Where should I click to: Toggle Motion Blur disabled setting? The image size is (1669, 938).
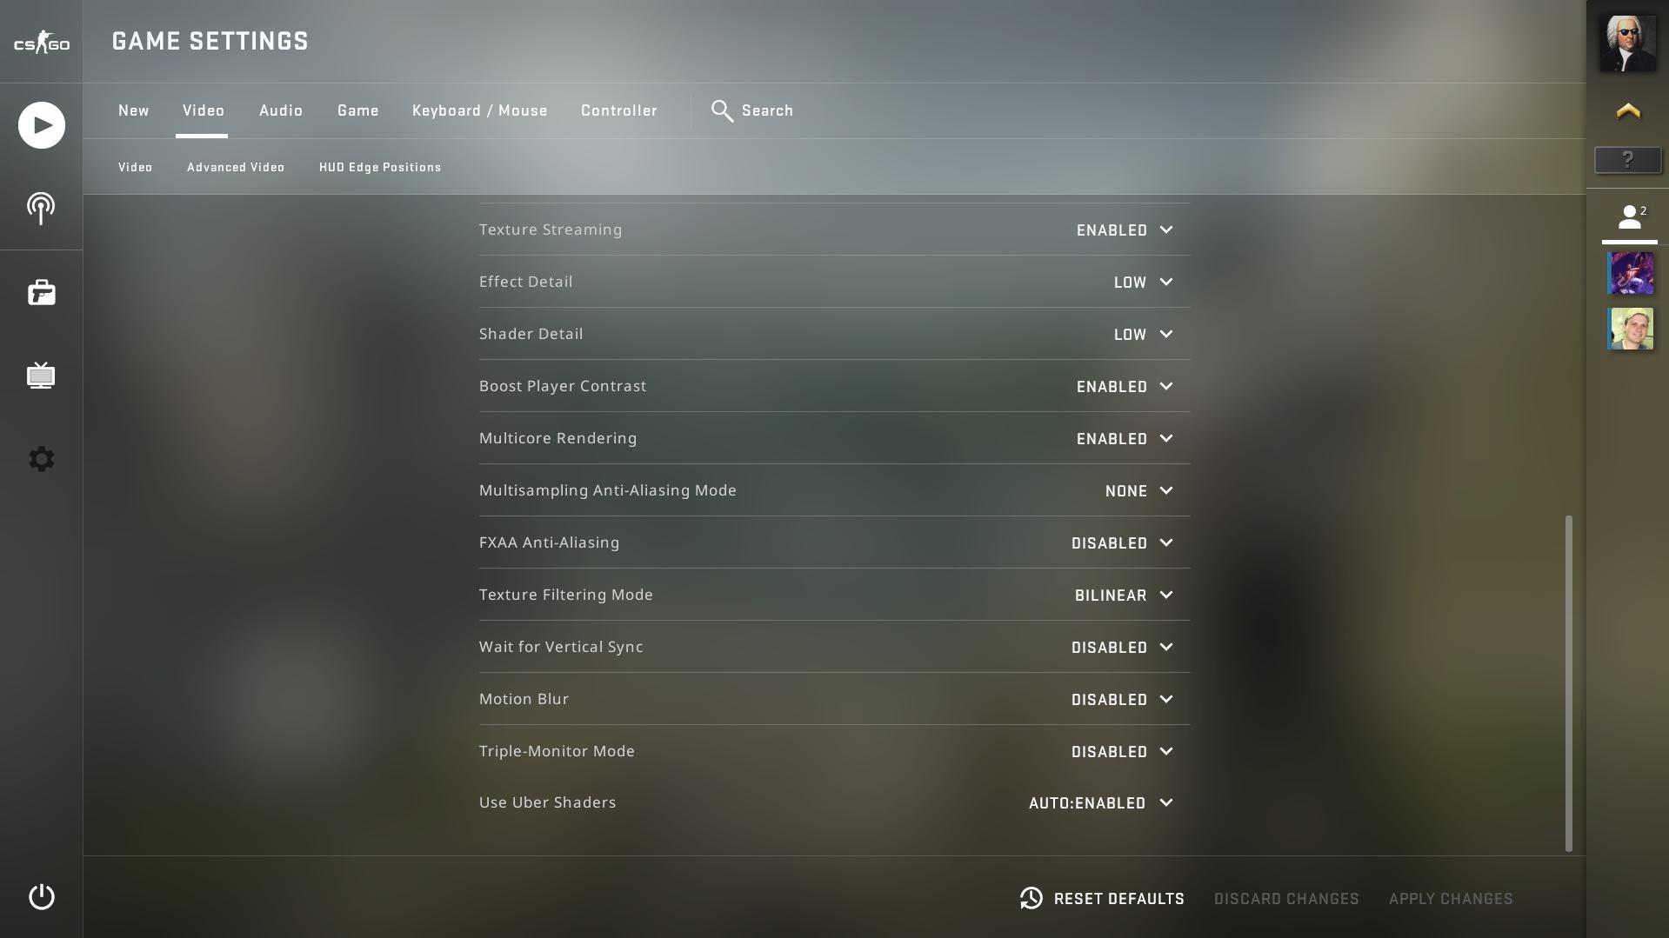point(1122,700)
